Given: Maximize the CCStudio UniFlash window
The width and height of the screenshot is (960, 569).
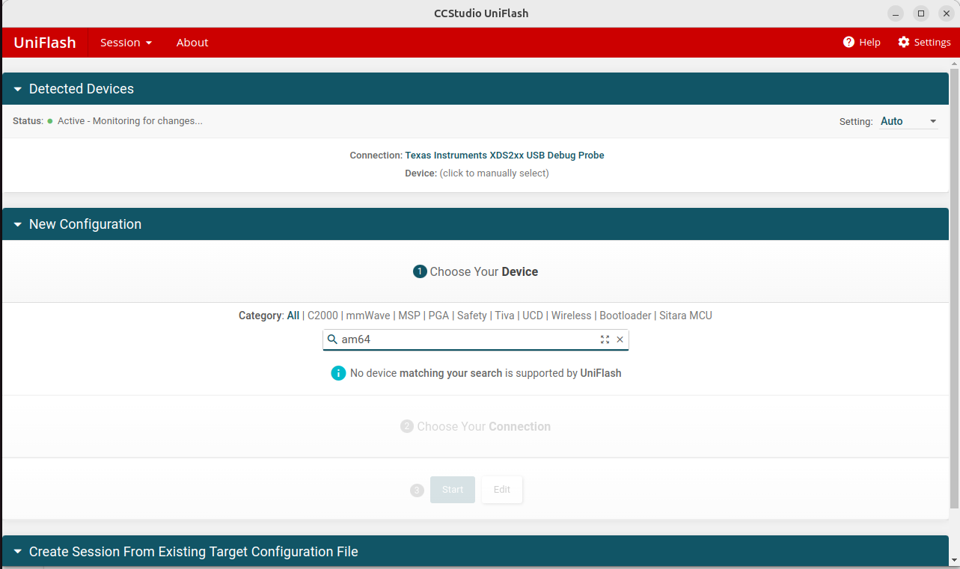Looking at the screenshot, I should pyautogui.click(x=921, y=13).
